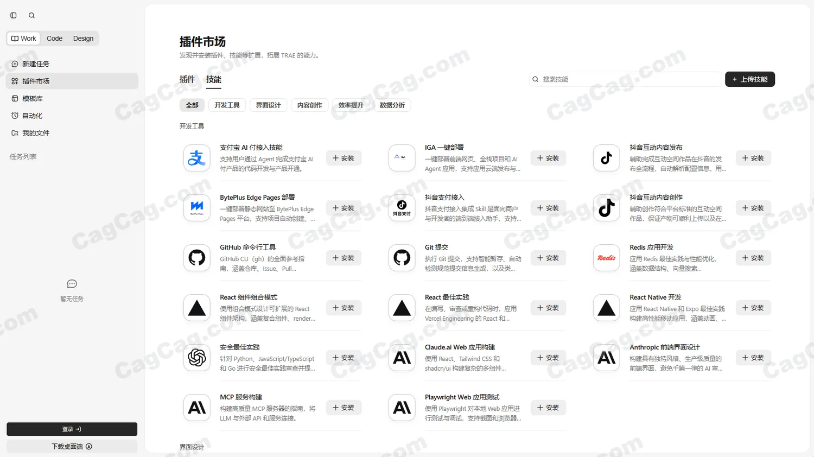Image resolution: width=814 pixels, height=457 pixels.
Task: Install the 支付宝 AI 付接入技能
Action: click(x=344, y=158)
